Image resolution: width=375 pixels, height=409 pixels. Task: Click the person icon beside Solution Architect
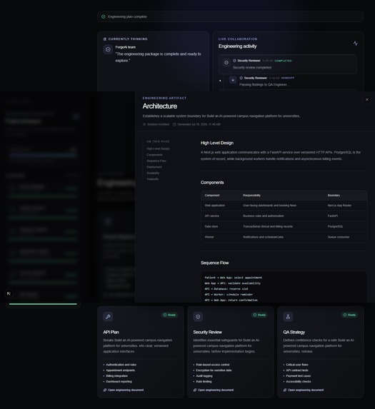pyautogui.click(x=144, y=124)
